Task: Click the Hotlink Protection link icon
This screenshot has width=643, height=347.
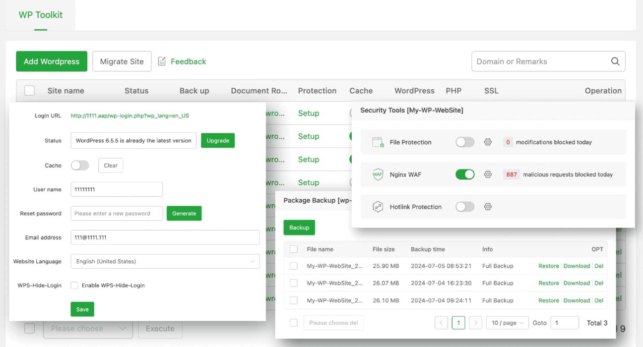Action: click(x=378, y=207)
